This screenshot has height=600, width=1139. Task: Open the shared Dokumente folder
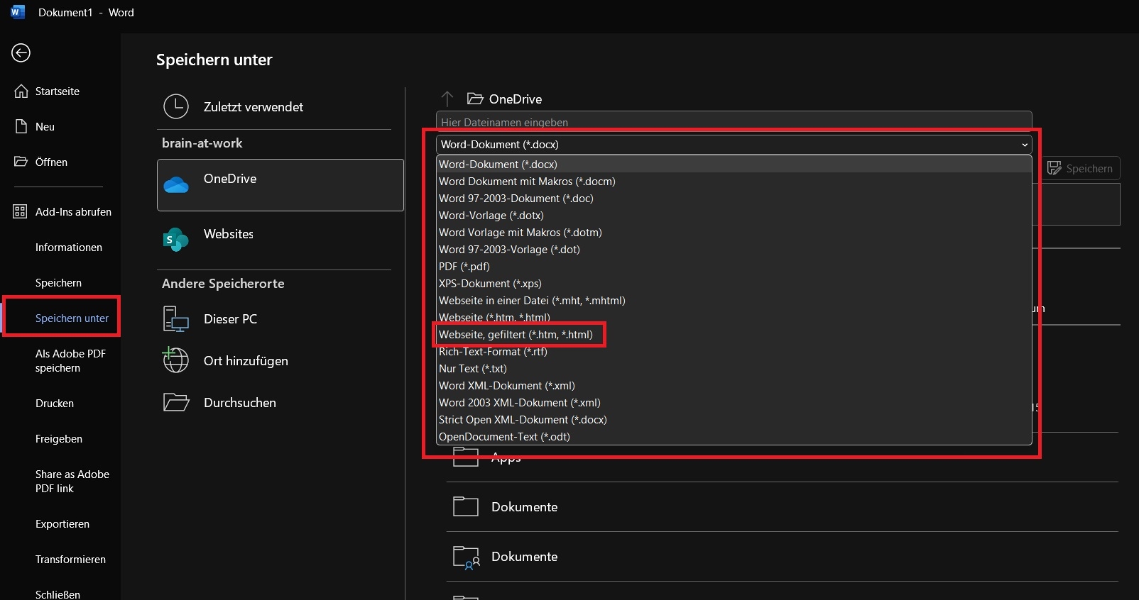pyautogui.click(x=783, y=557)
